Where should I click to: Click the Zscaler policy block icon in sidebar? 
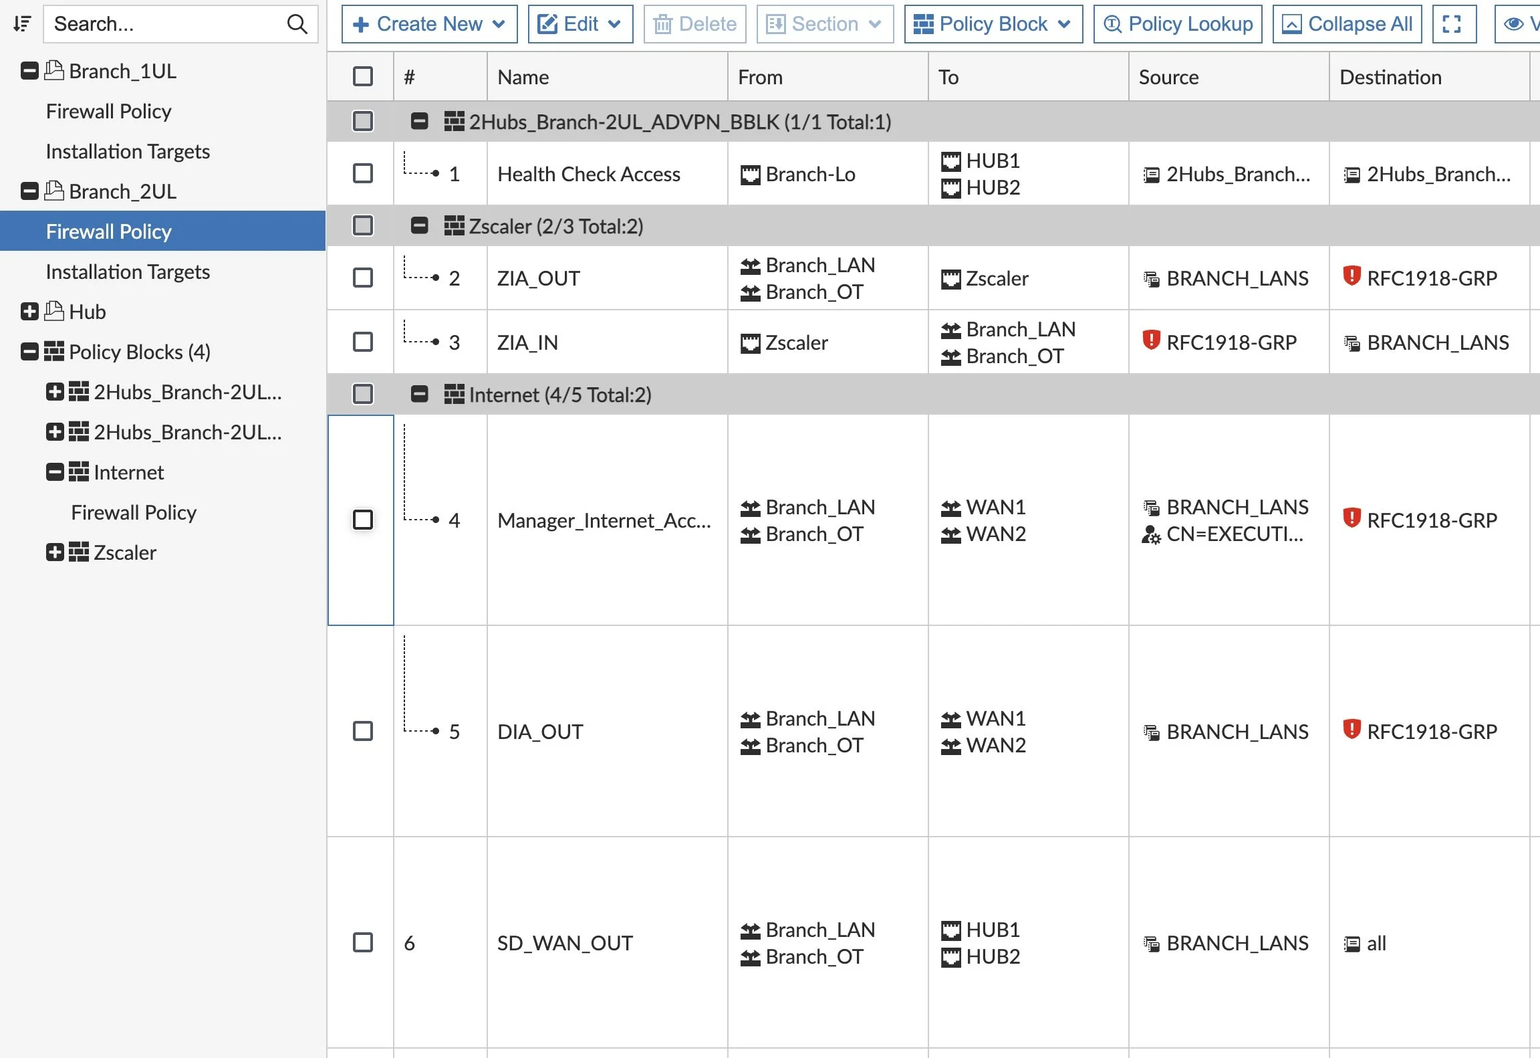(79, 552)
